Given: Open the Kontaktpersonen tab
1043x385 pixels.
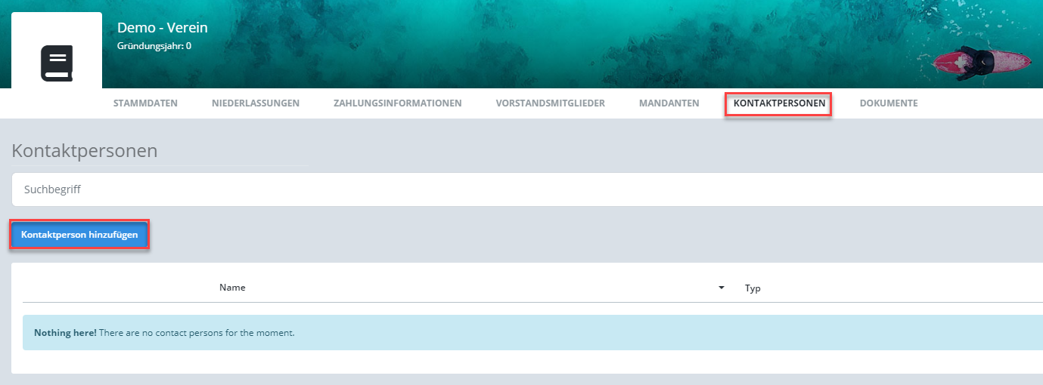Looking at the screenshot, I should [x=779, y=103].
